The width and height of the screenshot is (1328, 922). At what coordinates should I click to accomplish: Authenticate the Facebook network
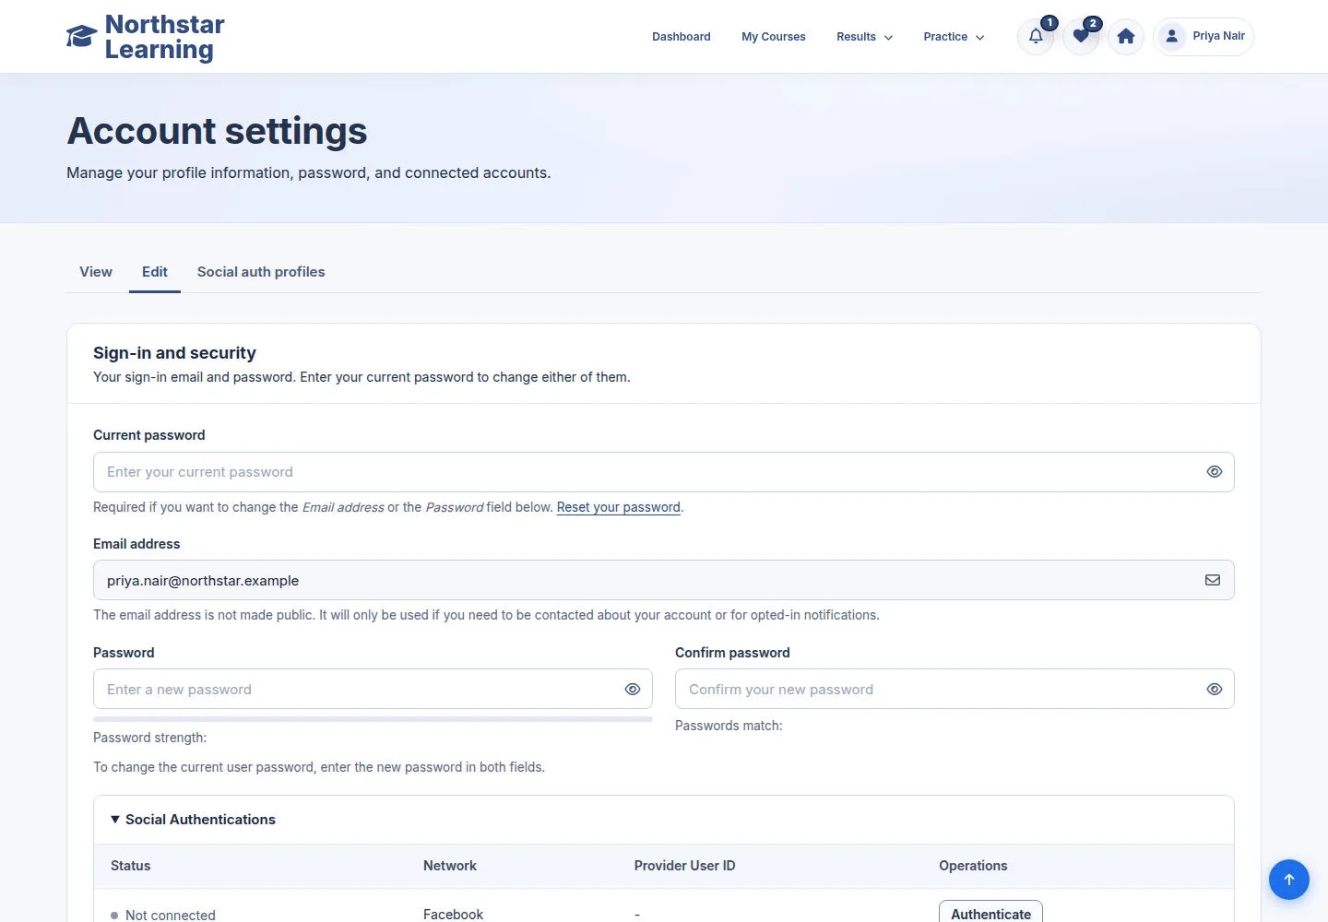(x=991, y=913)
